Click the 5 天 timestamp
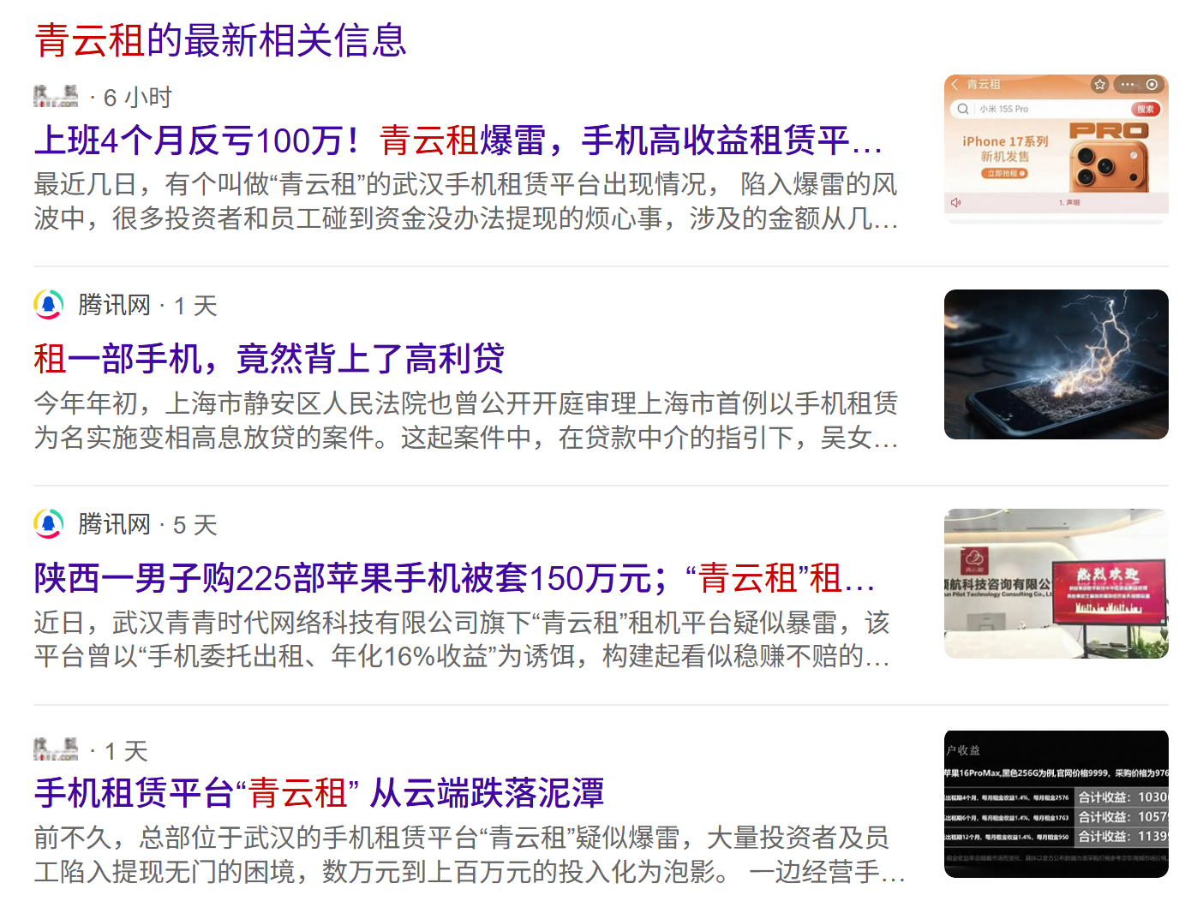The width and height of the screenshot is (1197, 919). click(x=195, y=524)
